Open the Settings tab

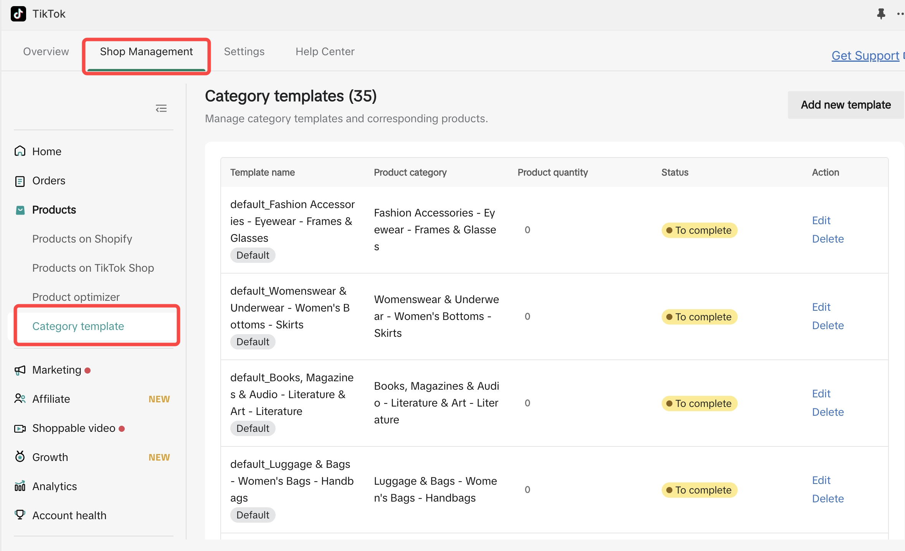(244, 52)
